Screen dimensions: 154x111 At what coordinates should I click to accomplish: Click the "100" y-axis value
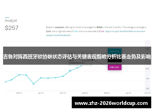coord(147,89)
